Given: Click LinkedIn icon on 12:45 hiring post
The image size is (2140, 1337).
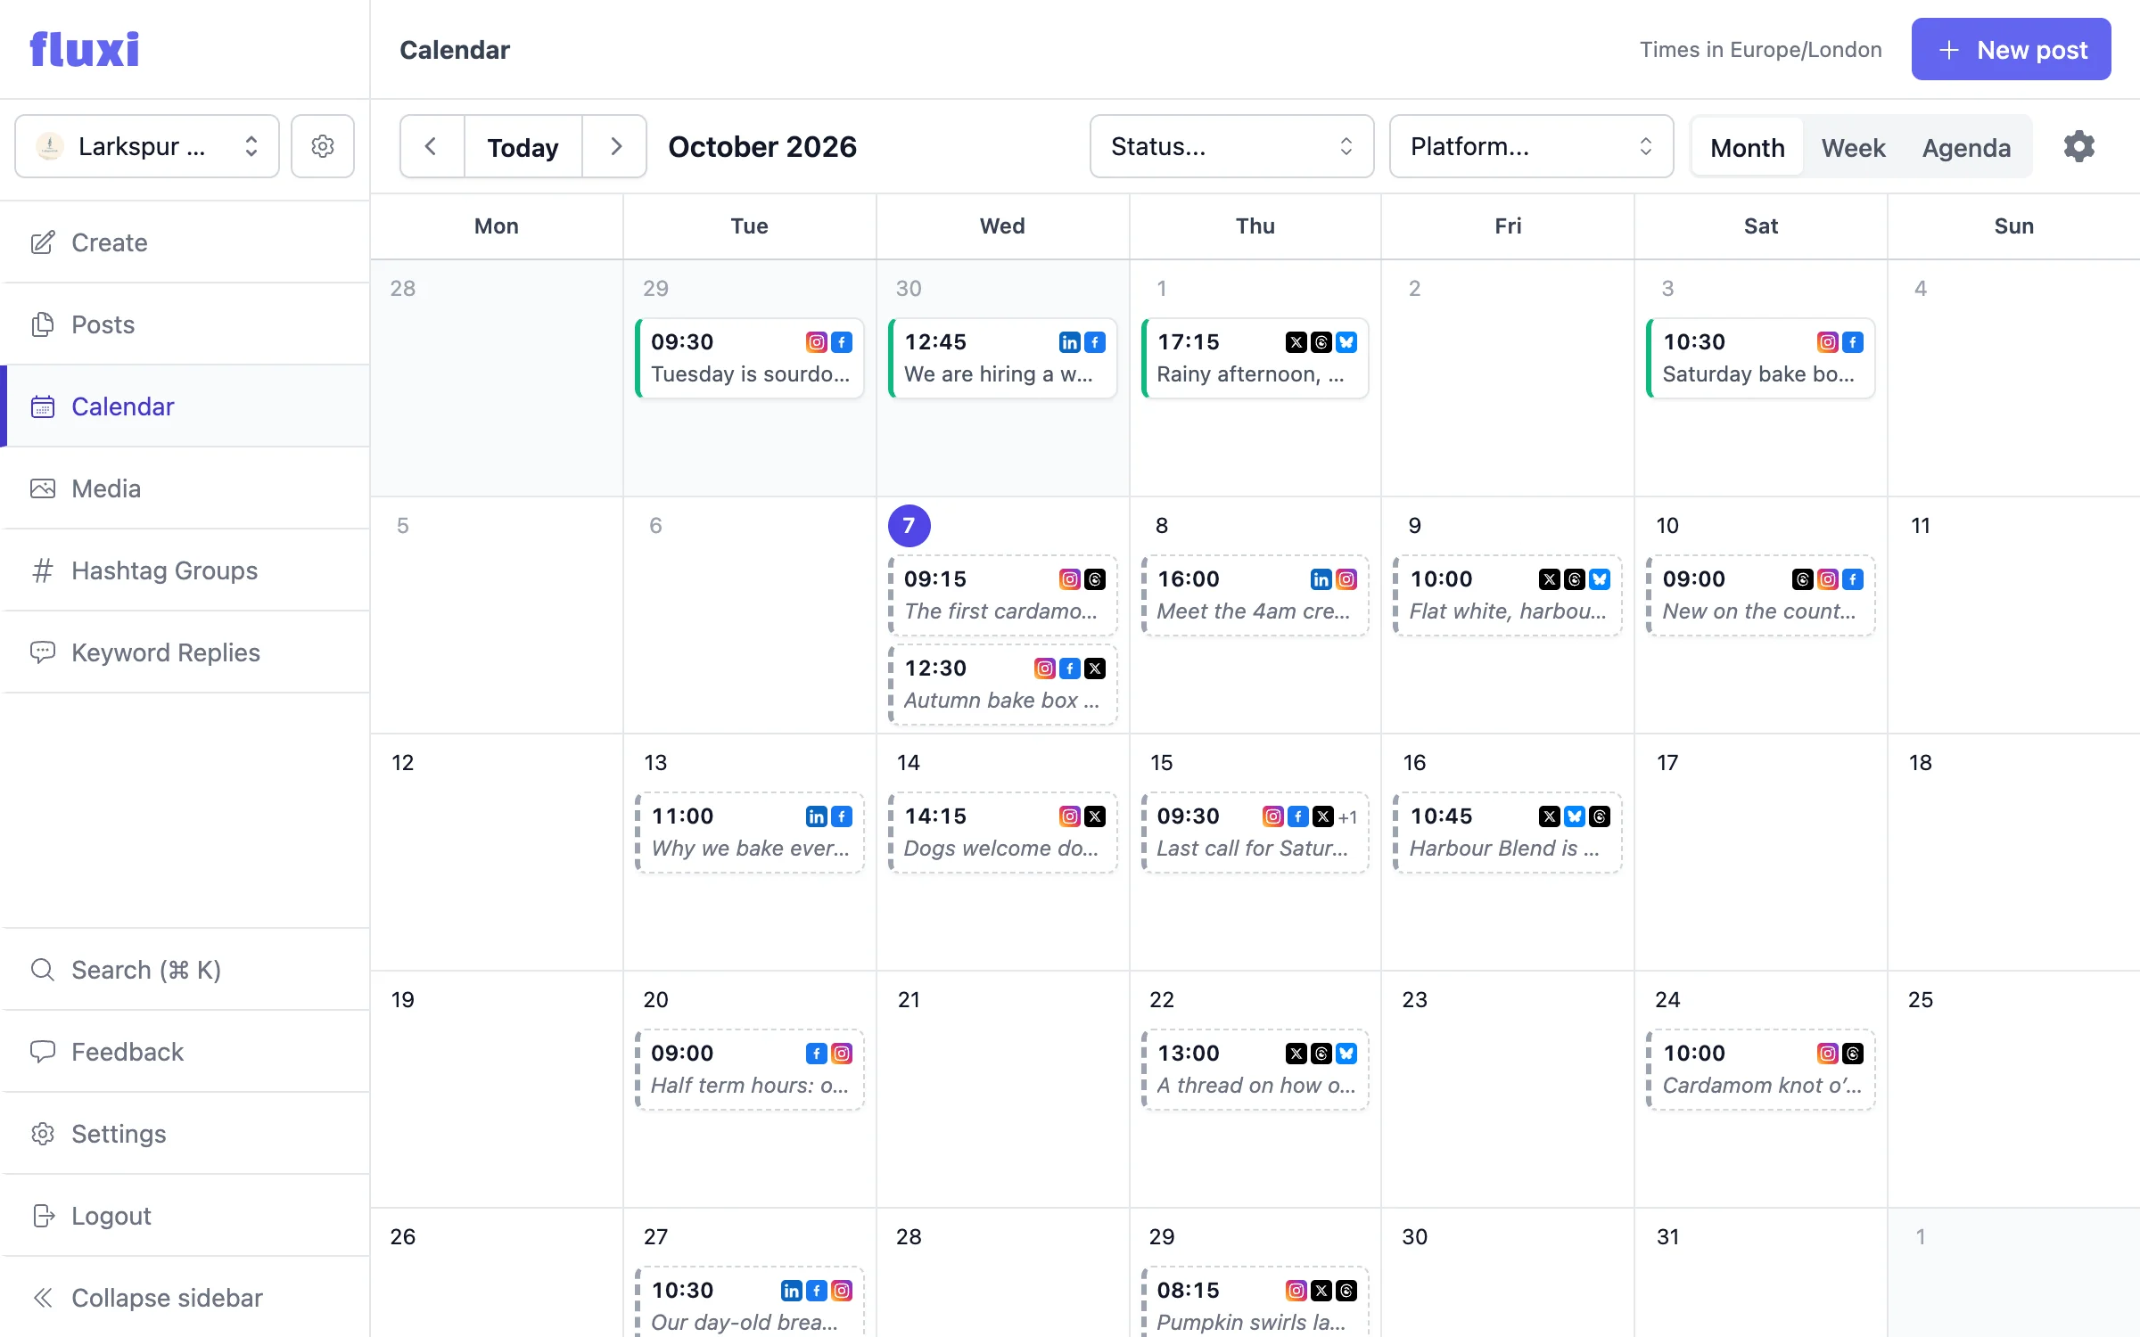Looking at the screenshot, I should point(1069,342).
